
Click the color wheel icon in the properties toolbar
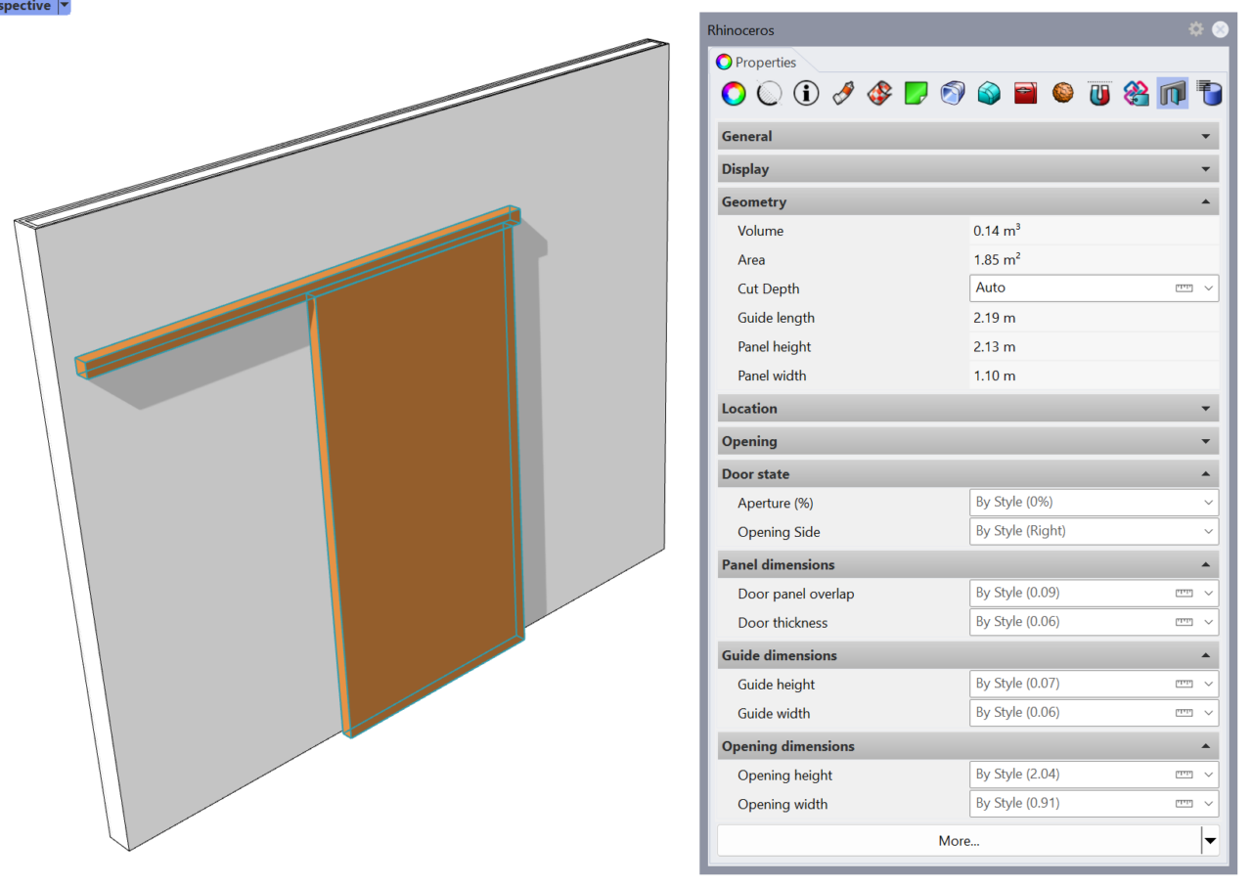coord(733,93)
